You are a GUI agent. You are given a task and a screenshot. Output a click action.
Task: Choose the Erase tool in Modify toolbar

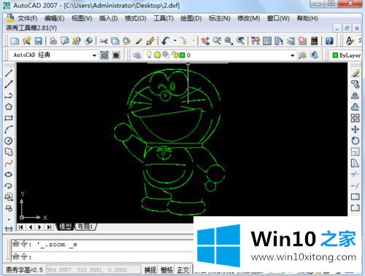(356, 73)
